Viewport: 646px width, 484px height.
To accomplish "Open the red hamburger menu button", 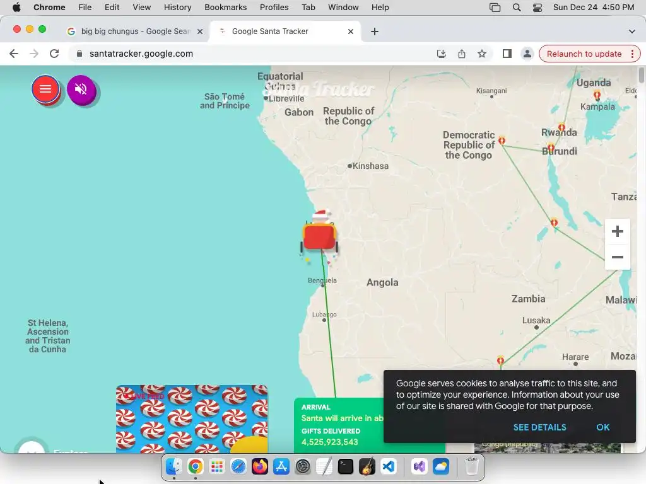I will click(x=45, y=89).
